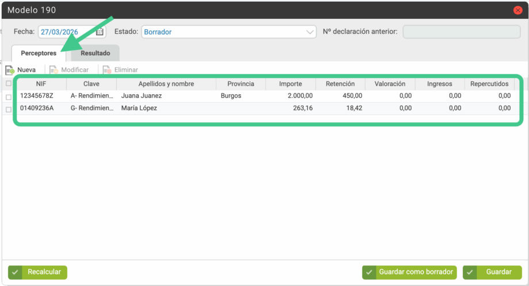Expand the Estado dropdown showing Borrador
529x286 pixels.
(x=310, y=32)
